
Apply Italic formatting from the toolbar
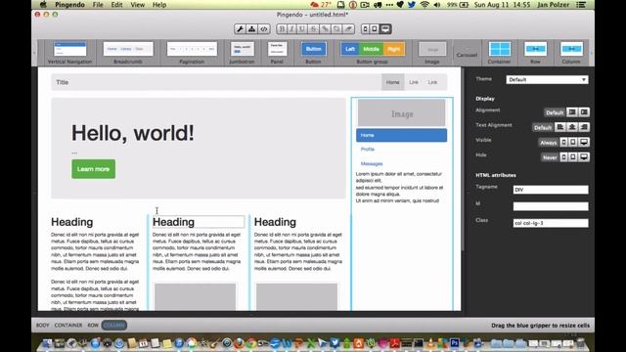point(291,28)
